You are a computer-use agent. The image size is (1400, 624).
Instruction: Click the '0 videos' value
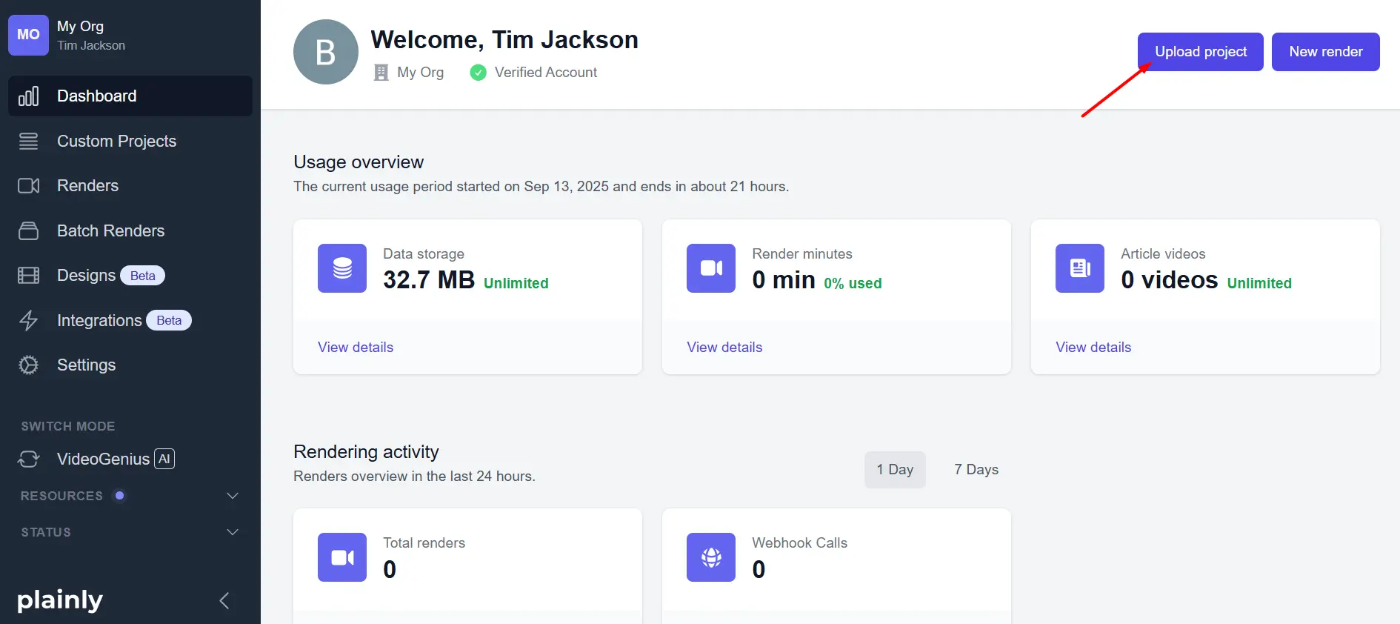click(x=1169, y=280)
